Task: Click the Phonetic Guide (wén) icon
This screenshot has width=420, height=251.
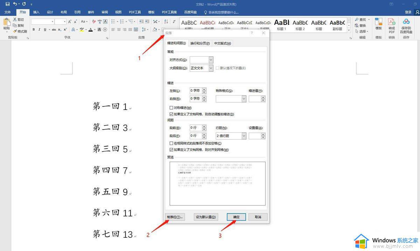Action: [x=100, y=22]
